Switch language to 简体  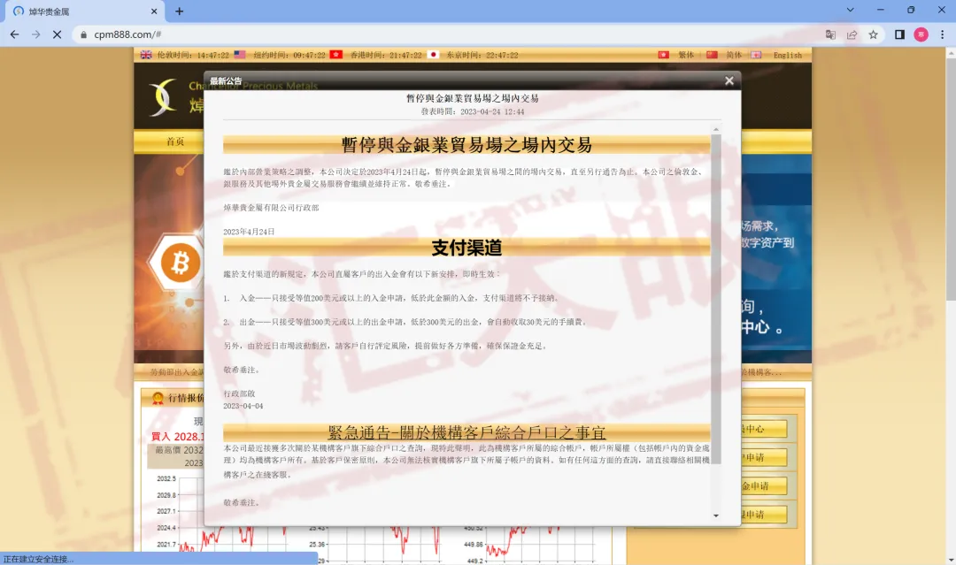tap(734, 55)
